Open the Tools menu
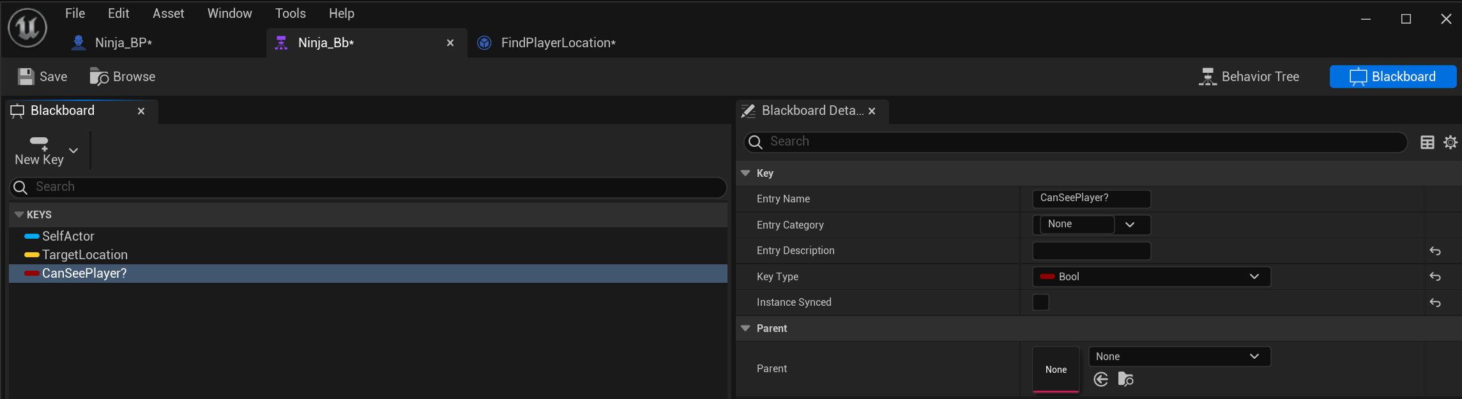The height and width of the screenshot is (399, 1462). pos(290,13)
